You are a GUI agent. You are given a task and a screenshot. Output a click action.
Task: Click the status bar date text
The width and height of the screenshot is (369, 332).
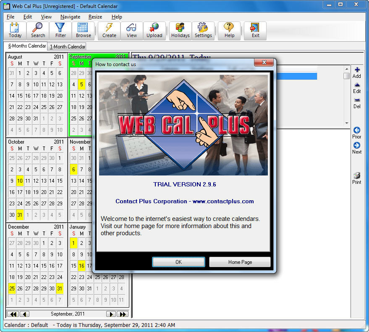click(116, 325)
